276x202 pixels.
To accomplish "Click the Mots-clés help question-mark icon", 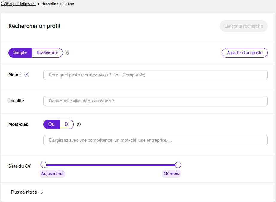I will coord(79,124).
